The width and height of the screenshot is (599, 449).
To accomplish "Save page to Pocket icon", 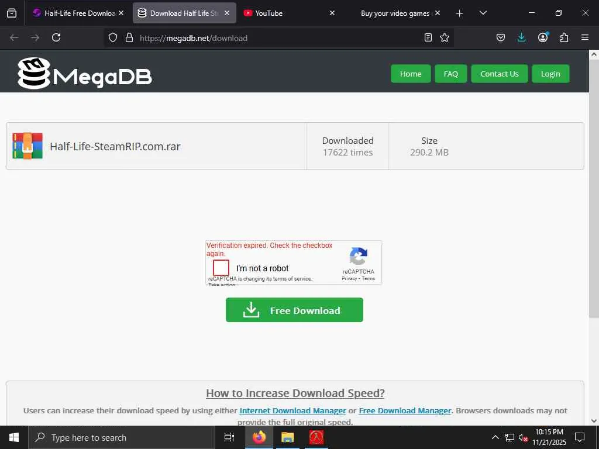I will click(501, 37).
